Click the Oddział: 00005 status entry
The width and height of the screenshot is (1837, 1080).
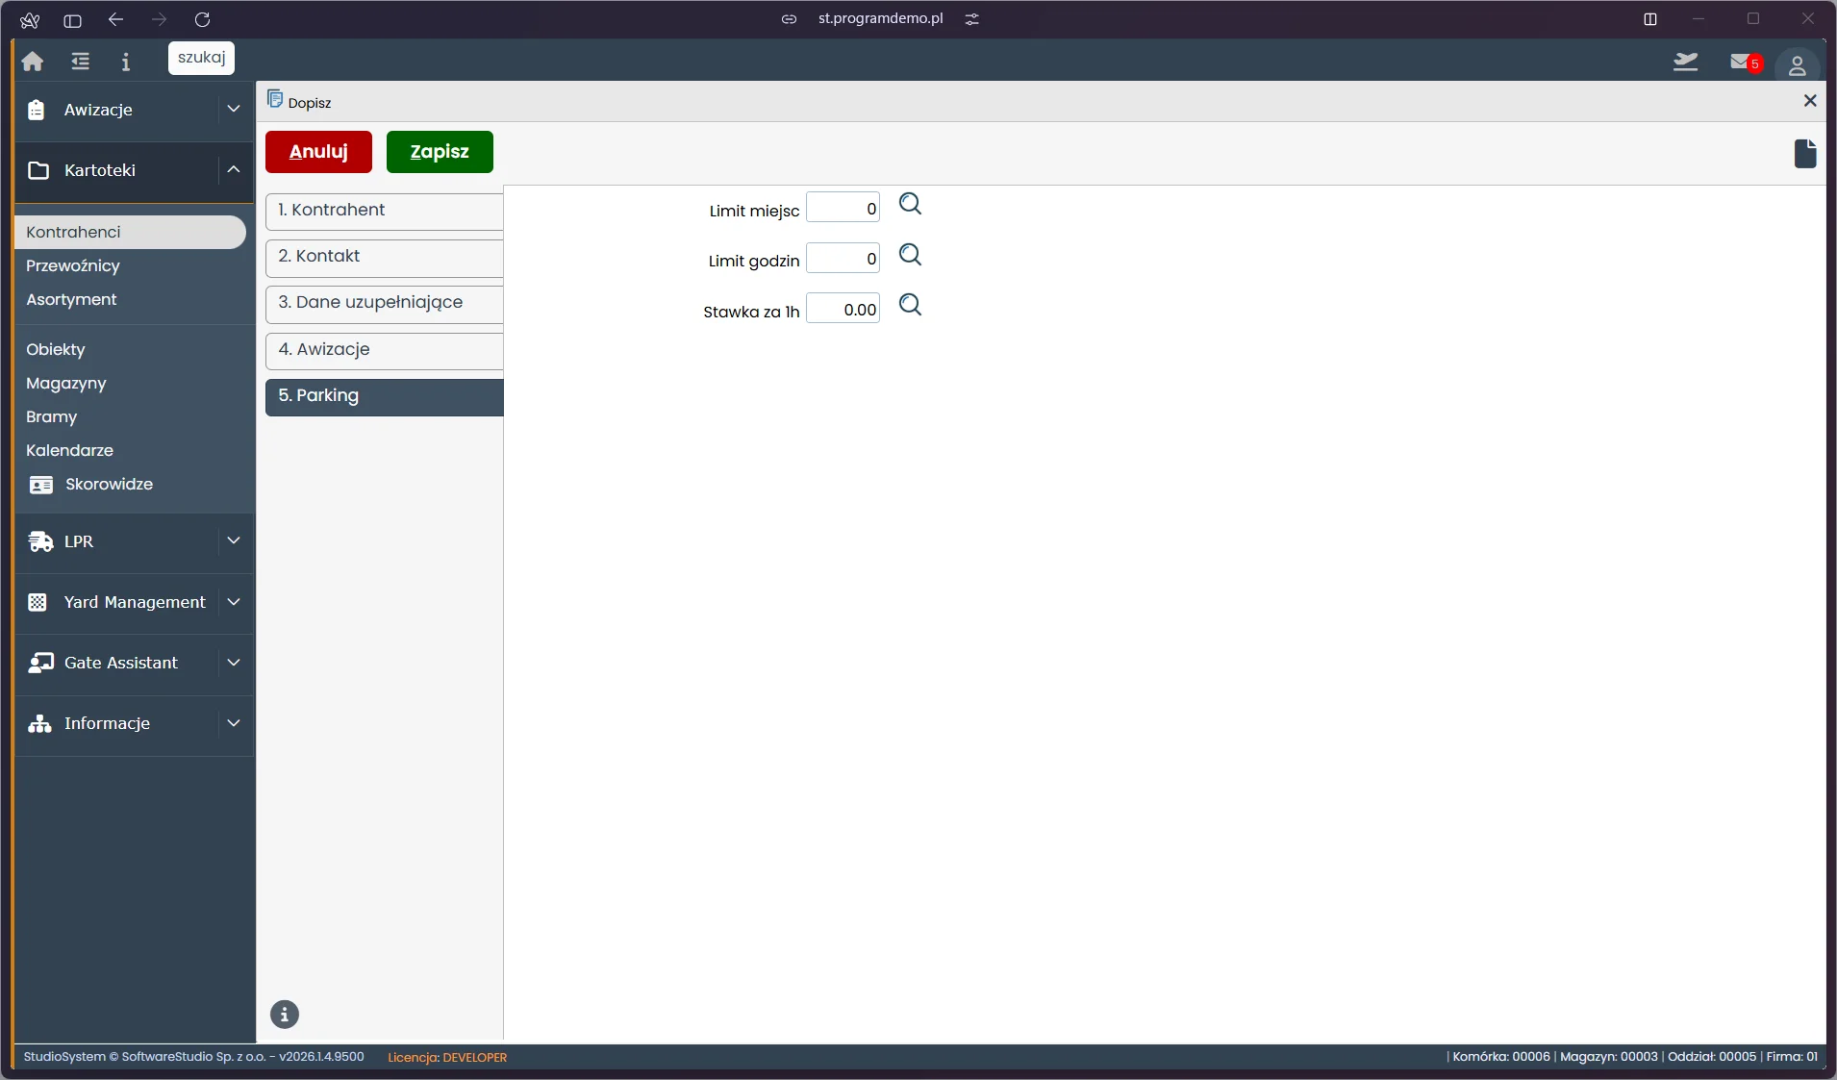click(x=1712, y=1056)
